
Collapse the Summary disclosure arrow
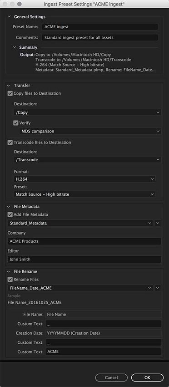pyautogui.click(x=15, y=47)
